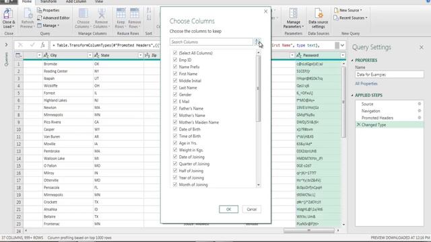Click the data grid horizontal scrollbar

[309, 231]
